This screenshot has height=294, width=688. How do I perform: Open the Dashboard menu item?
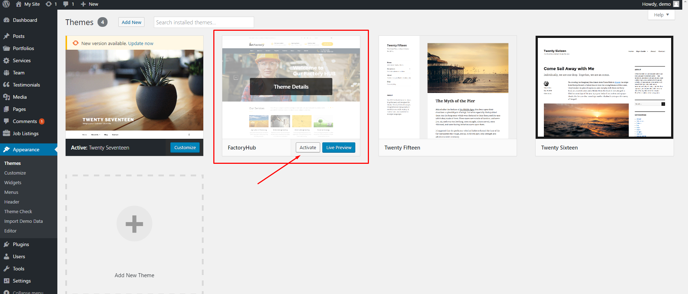25,20
